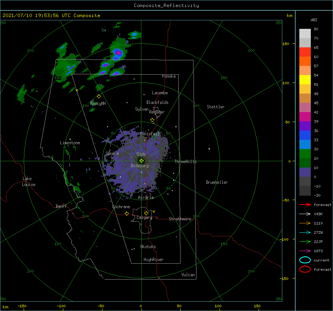This screenshot has width=333, height=311.
Task: Click the Vulcan label
Action: click(188, 275)
